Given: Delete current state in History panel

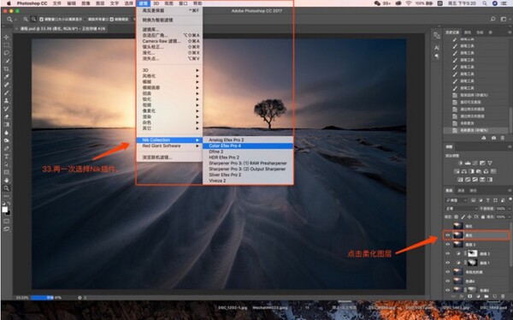Looking at the screenshot, I should (x=503, y=138).
